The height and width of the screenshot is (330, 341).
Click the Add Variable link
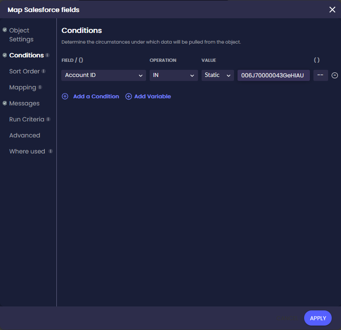coord(152,97)
